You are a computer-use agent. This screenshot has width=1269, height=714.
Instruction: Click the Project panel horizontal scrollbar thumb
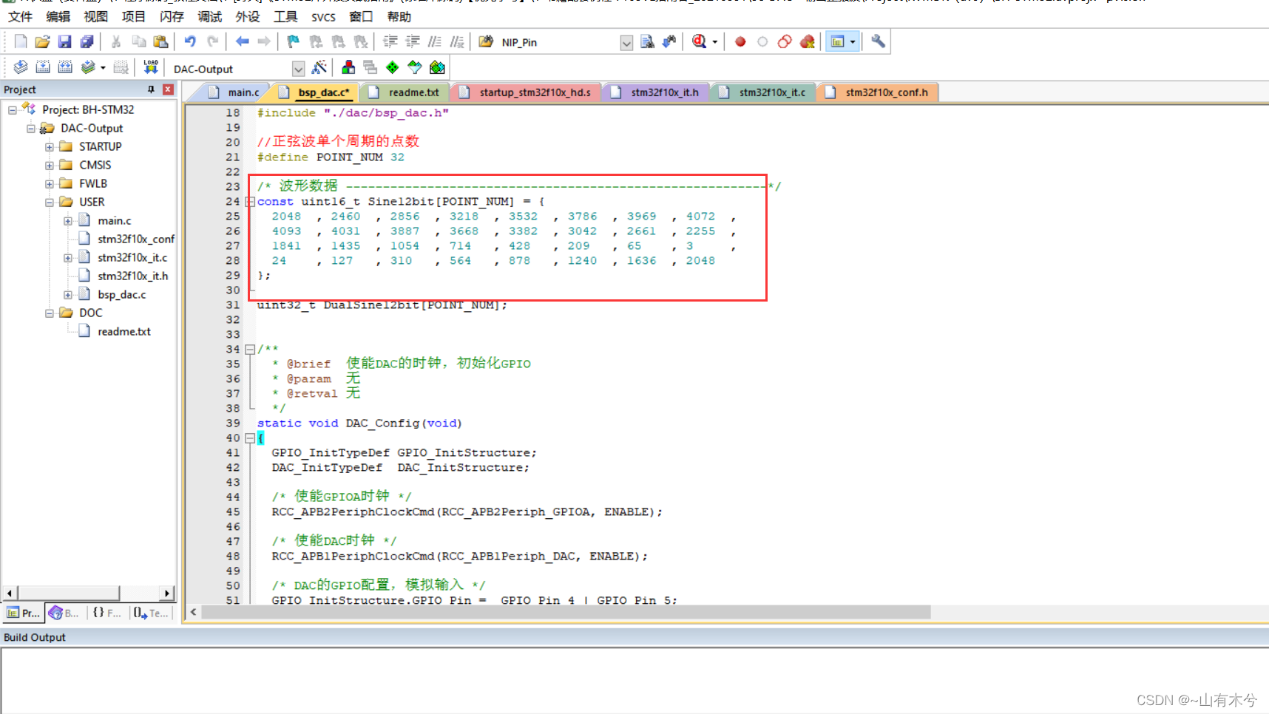(68, 593)
